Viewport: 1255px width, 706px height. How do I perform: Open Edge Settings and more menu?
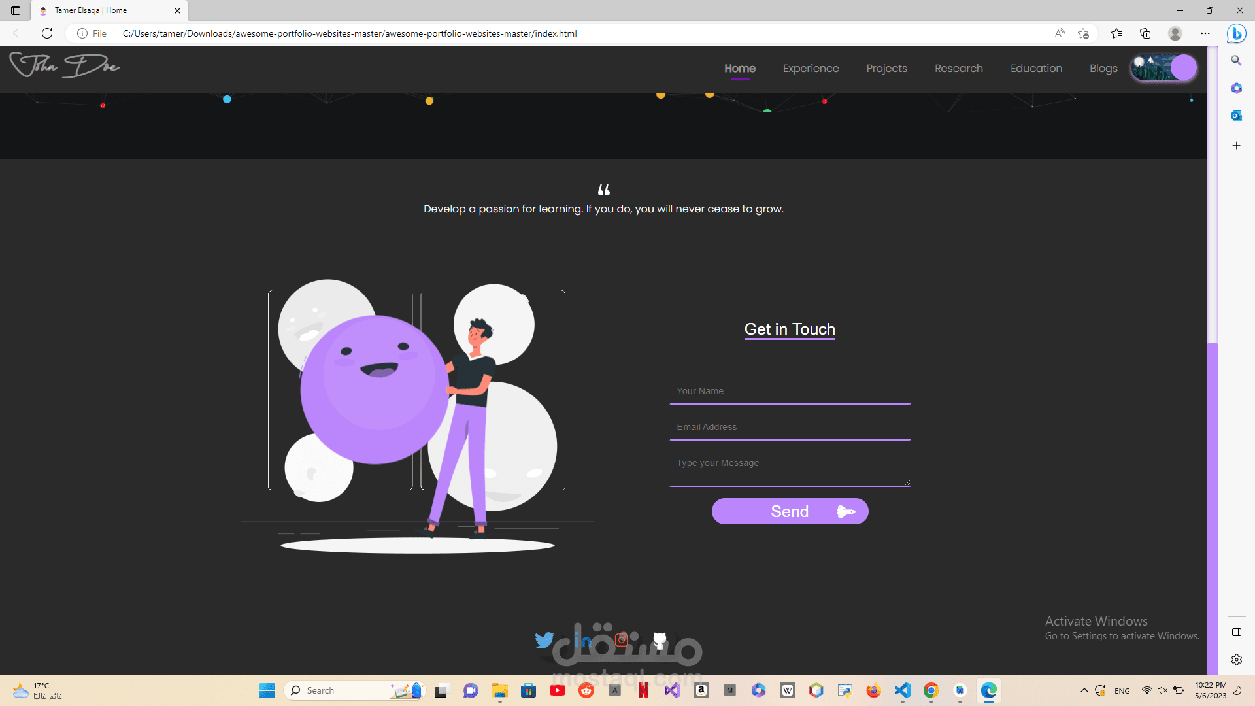(x=1205, y=33)
